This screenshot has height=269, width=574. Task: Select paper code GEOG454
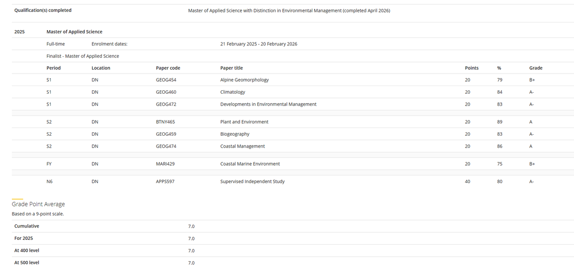tap(166, 80)
